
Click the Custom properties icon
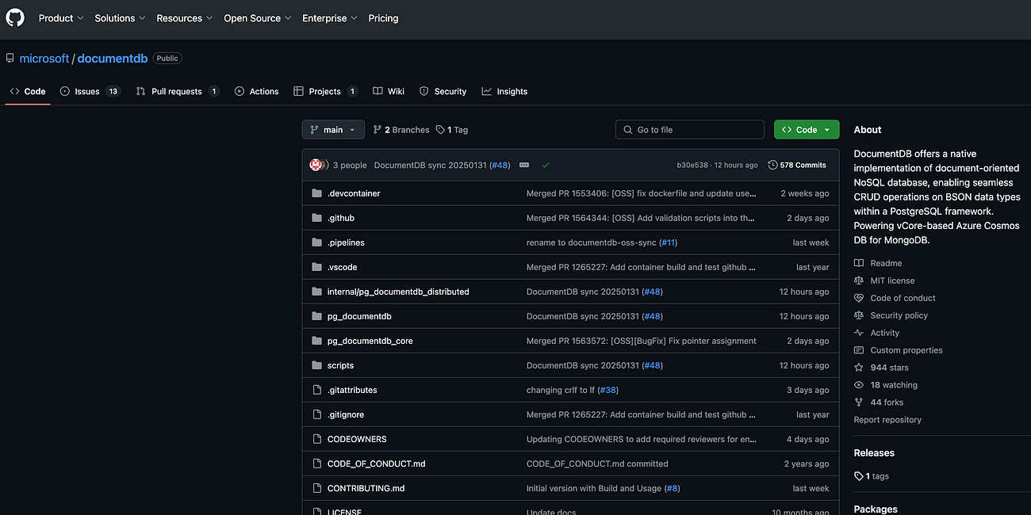(x=859, y=350)
